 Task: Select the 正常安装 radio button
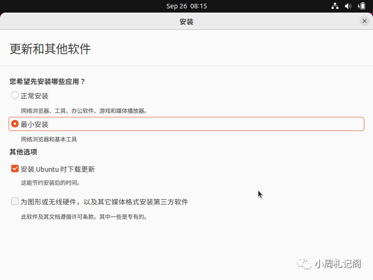(15, 96)
